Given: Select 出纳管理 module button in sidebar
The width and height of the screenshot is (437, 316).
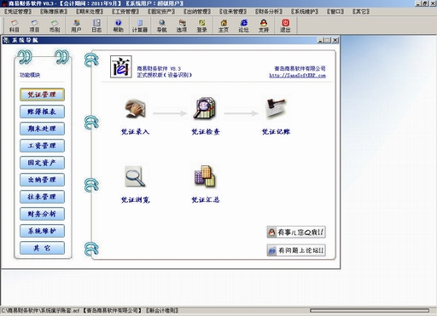Looking at the screenshot, I should coord(42,180).
